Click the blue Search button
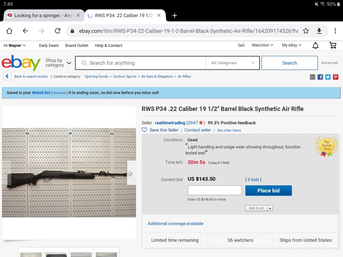 click(x=290, y=63)
